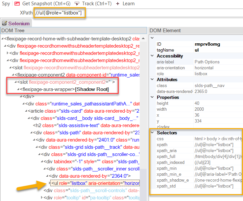Expand the ul role="listbox" tree node

(50, 183)
